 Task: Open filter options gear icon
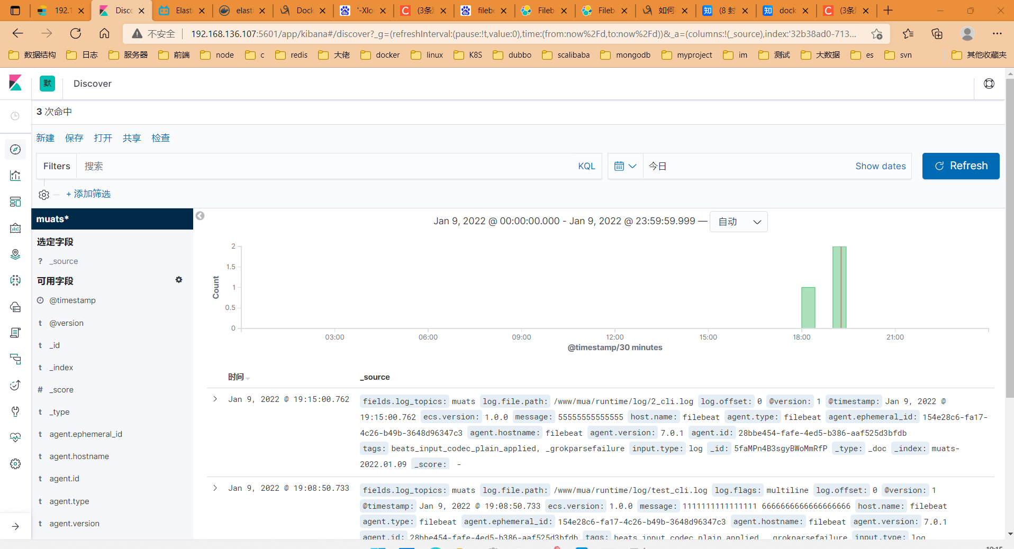coord(44,195)
